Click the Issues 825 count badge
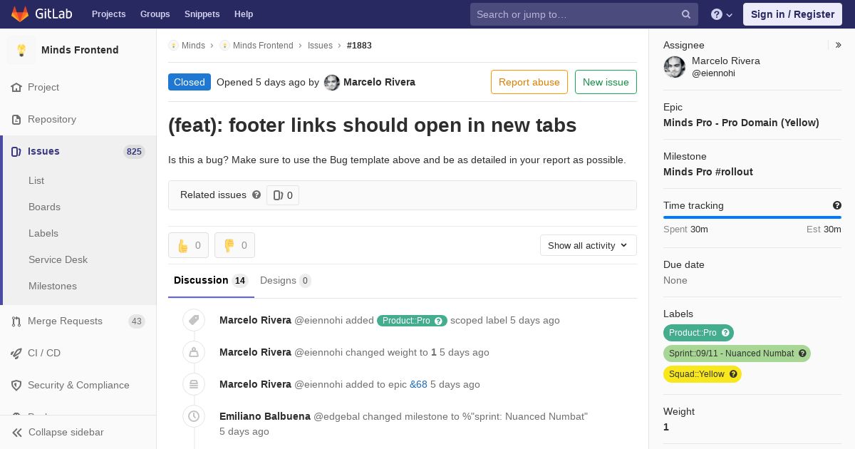 134,152
